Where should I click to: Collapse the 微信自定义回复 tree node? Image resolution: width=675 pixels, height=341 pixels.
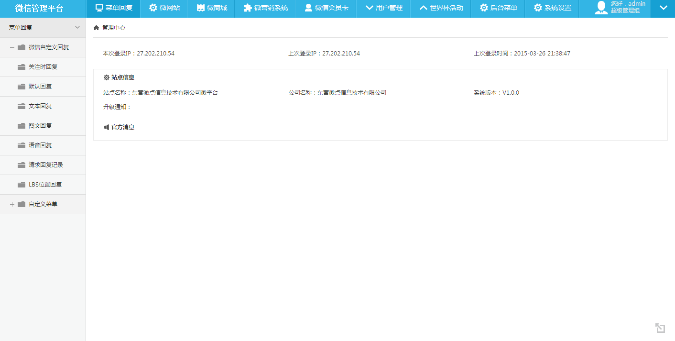point(12,47)
